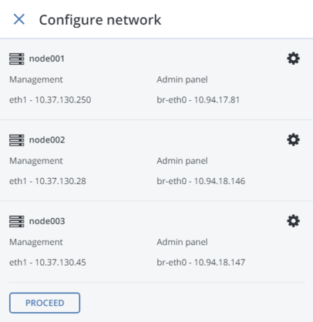Viewport: 313px width, 322px height.
Task: Select the node001 name label
Action: pos(47,59)
